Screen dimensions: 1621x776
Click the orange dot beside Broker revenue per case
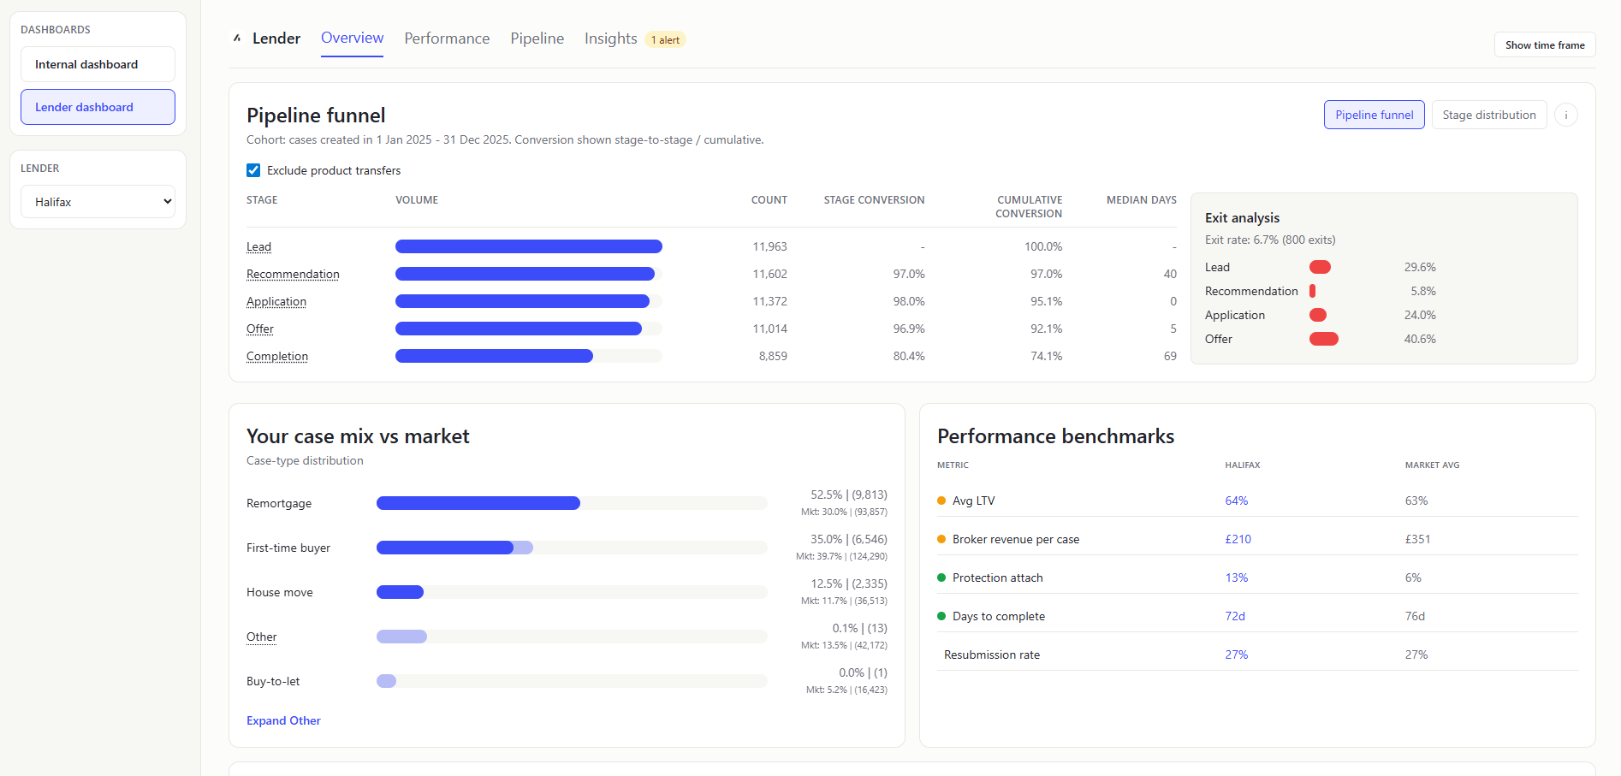(941, 539)
